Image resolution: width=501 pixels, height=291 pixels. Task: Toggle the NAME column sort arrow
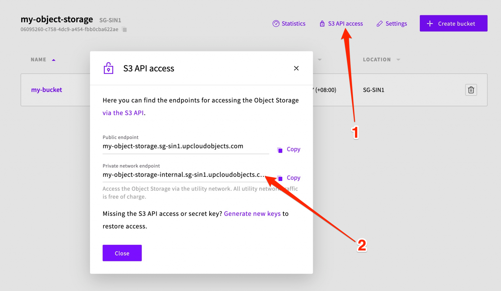coord(53,59)
